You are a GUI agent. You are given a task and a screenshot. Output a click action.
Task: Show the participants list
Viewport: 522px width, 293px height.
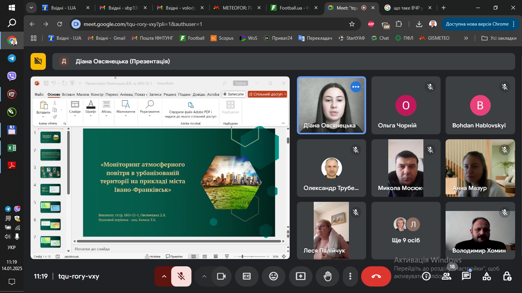tap(446, 276)
